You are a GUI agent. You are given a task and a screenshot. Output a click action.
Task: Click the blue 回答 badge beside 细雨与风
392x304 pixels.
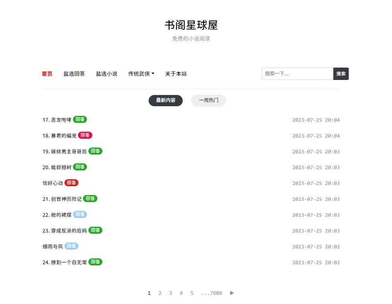pos(71,246)
